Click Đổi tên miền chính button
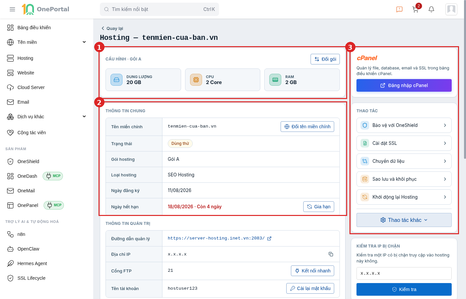Viewport: 466px width, 299px height. tap(307, 127)
